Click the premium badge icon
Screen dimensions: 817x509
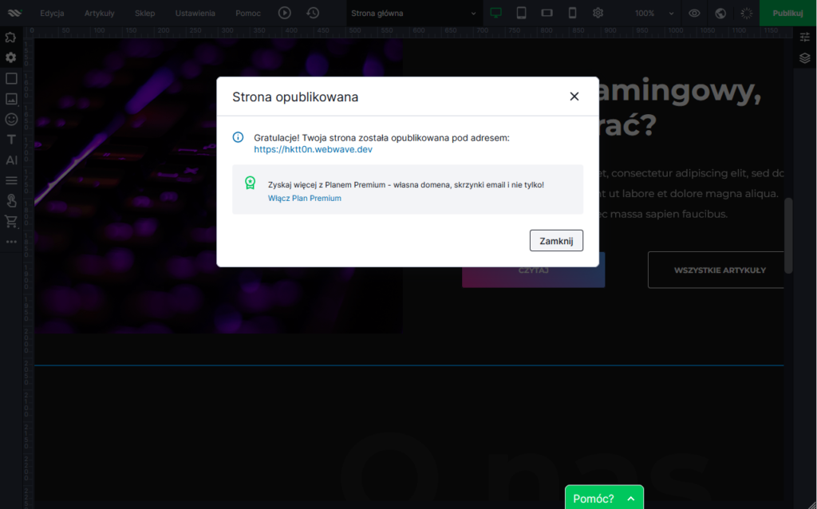click(x=250, y=183)
